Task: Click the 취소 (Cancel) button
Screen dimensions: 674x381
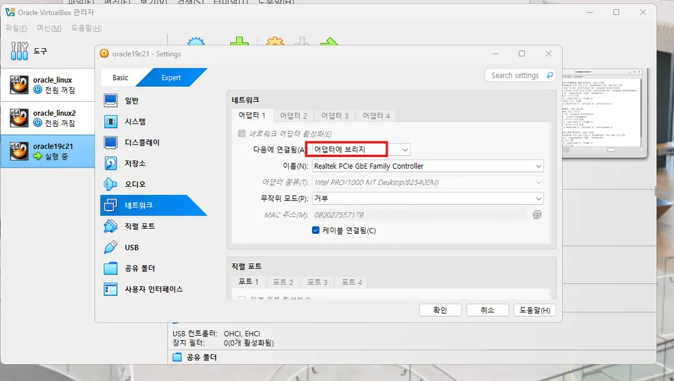Action: [488, 310]
